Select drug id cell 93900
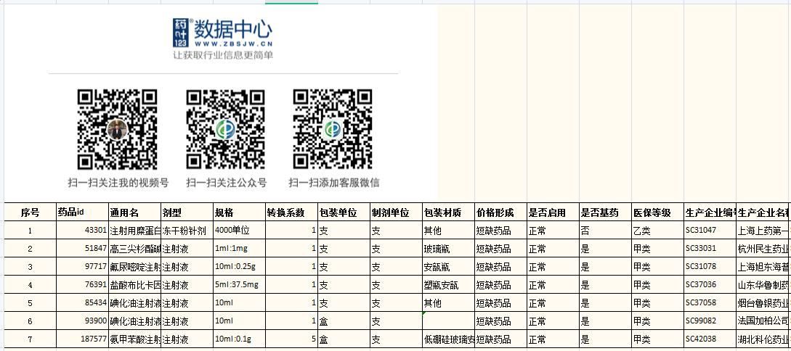This screenshot has width=791, height=351. click(82, 321)
